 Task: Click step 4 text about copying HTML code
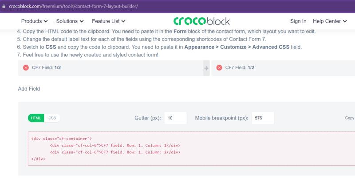pyautogui.click(x=166, y=31)
